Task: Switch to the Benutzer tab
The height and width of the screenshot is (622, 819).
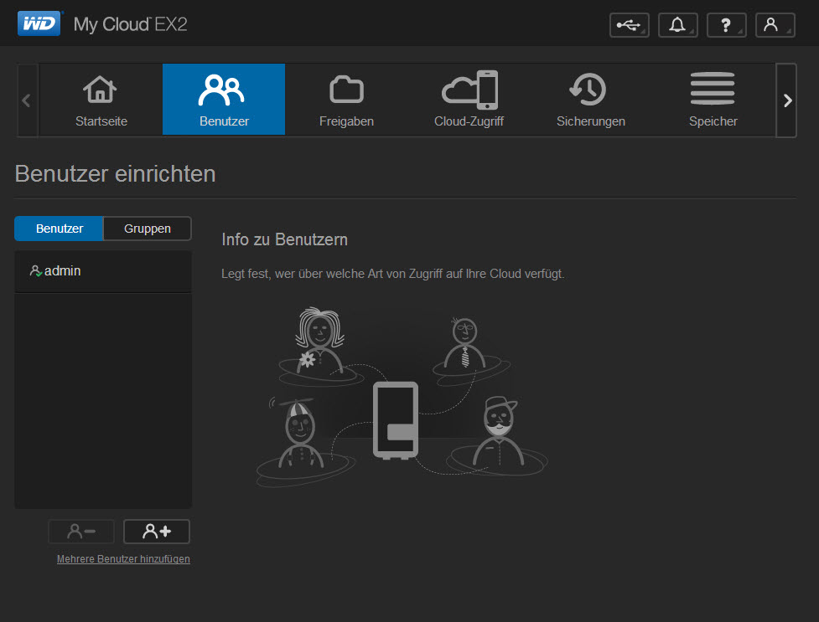Action: [59, 229]
